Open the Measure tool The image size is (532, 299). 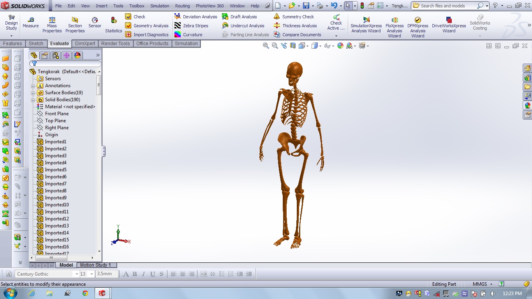[x=30, y=22]
